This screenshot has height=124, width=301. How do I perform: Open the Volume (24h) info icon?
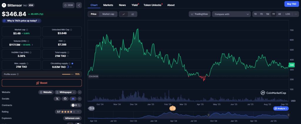[28, 41]
